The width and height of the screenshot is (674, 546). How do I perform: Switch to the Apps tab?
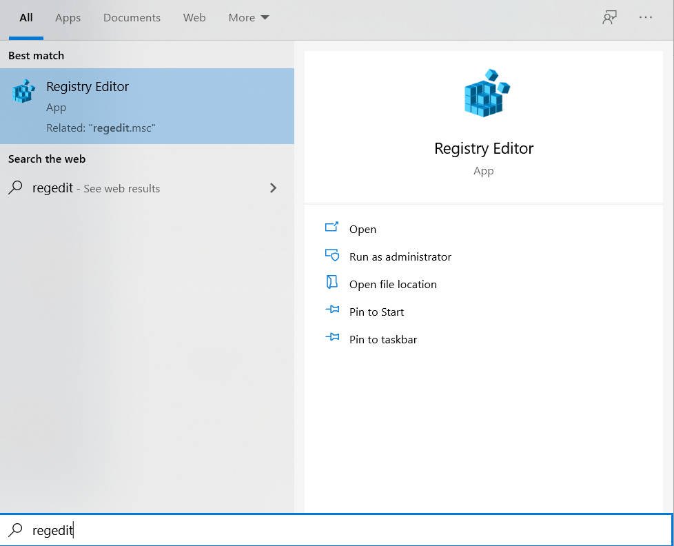click(68, 18)
